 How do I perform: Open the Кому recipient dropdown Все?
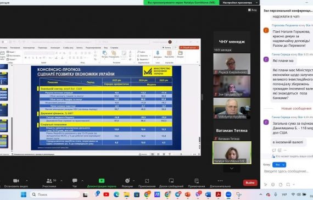click(279, 165)
